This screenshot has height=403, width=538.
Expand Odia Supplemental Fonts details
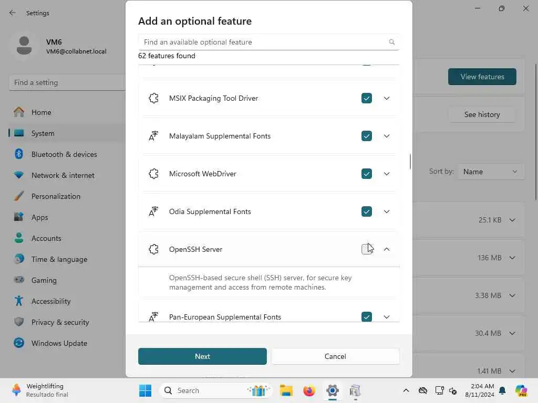tap(387, 211)
